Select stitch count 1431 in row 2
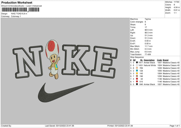The image size is (181, 128). [141, 66]
